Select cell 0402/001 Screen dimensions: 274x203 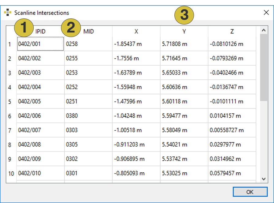[40, 44]
